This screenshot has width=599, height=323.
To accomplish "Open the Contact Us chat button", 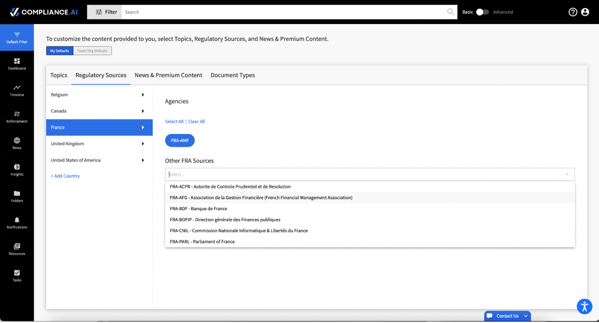I will tap(507, 316).
